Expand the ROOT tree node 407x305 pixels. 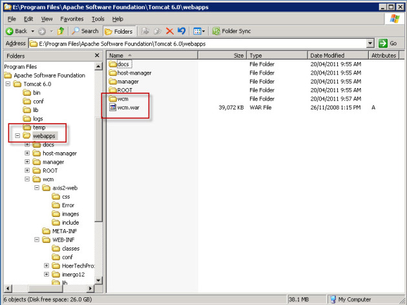coord(27,170)
